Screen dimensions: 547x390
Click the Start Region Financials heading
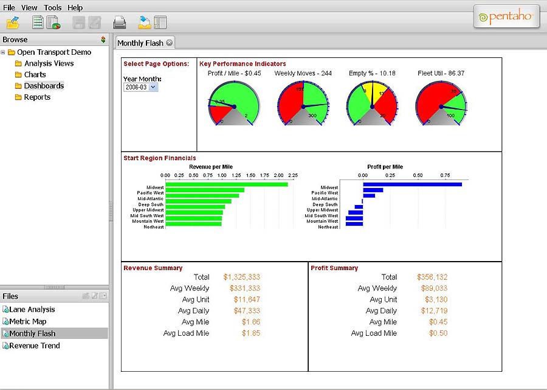point(160,158)
